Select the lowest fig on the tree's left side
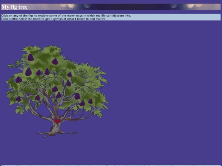This screenshot has height=166, width=222. click(x=18, y=99)
